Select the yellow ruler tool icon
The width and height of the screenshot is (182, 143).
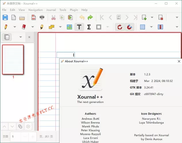coord(51,27)
